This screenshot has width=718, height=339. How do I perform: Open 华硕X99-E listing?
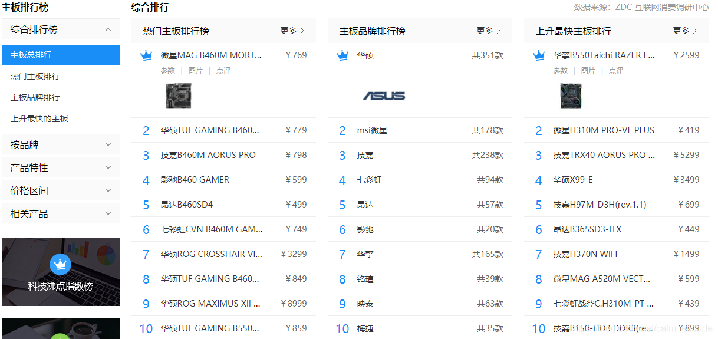(x=573, y=180)
